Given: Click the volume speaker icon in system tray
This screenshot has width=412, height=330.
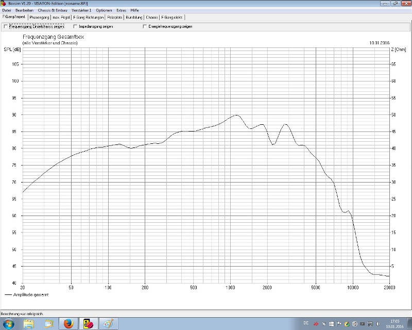Looking at the screenshot, I should [x=378, y=324].
